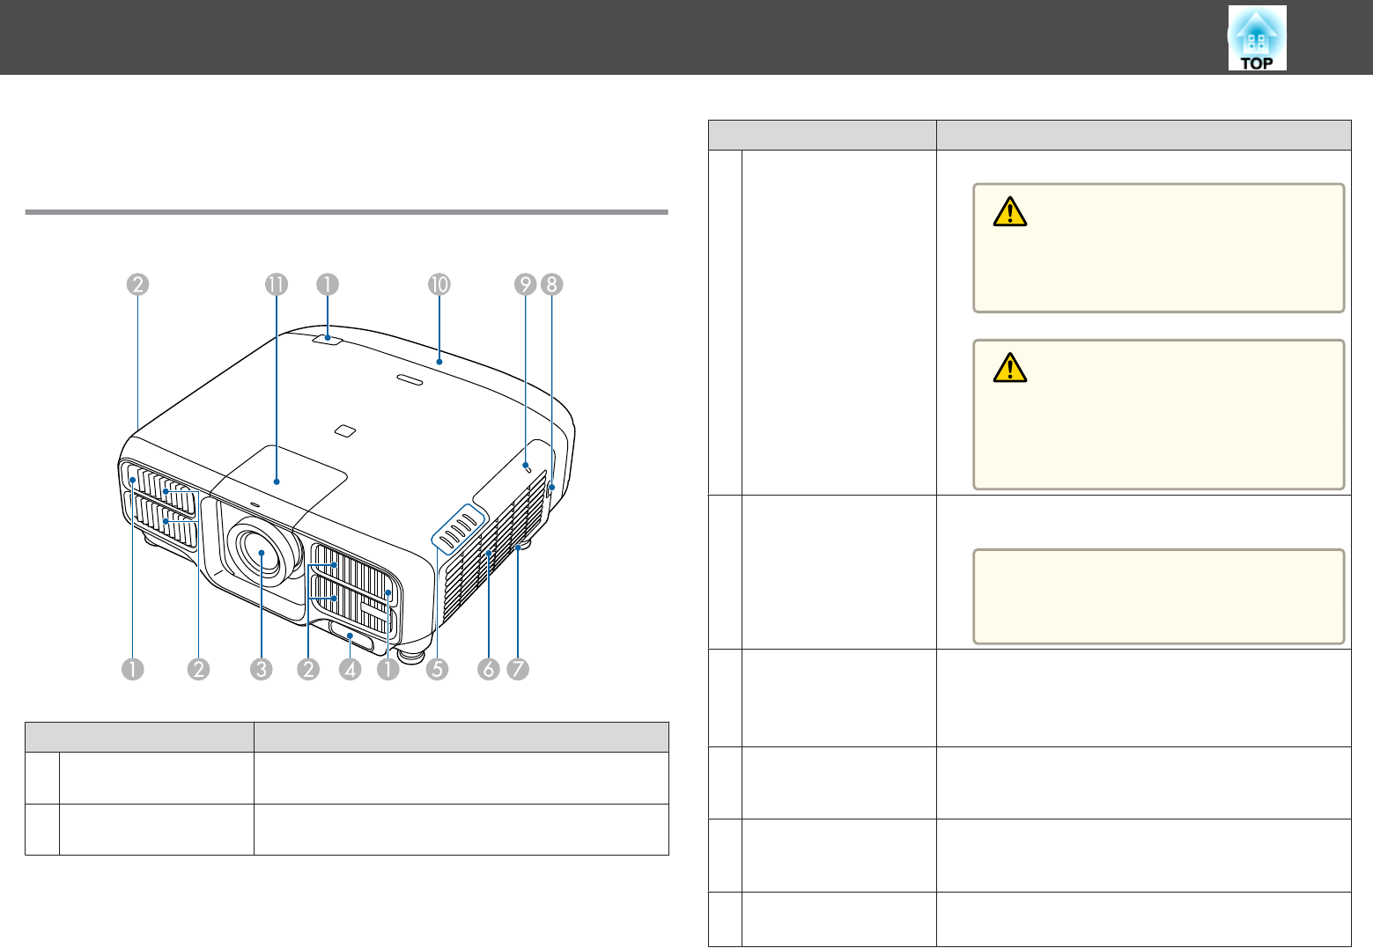
Task: Select callout number 7 in the diagram
Action: (x=518, y=669)
